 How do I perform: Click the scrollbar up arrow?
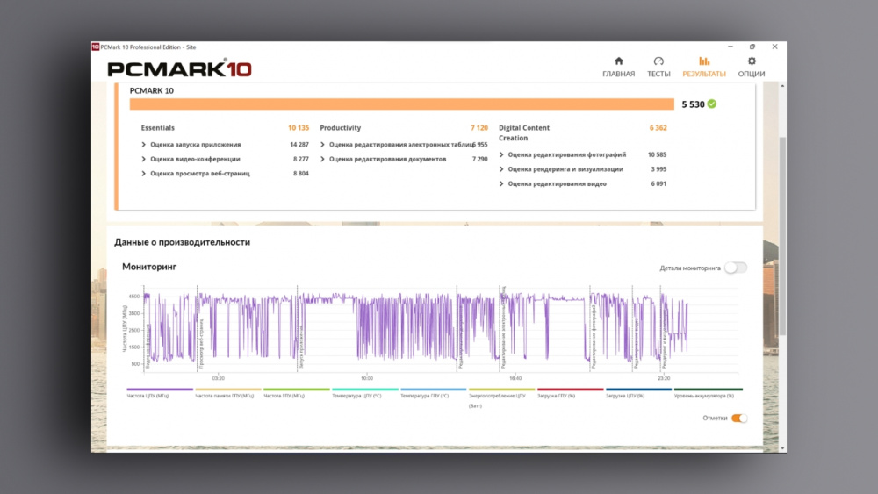781,86
